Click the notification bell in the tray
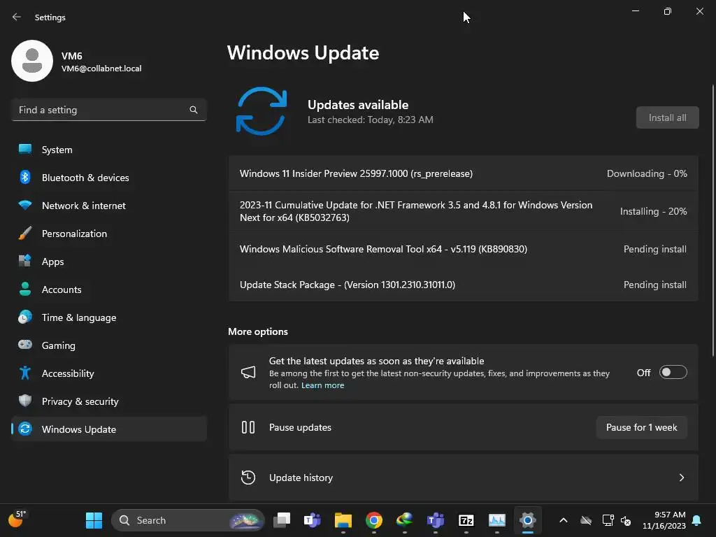 (x=697, y=520)
